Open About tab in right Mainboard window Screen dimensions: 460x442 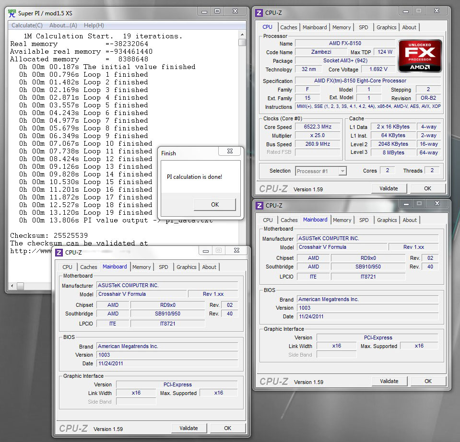(410, 220)
